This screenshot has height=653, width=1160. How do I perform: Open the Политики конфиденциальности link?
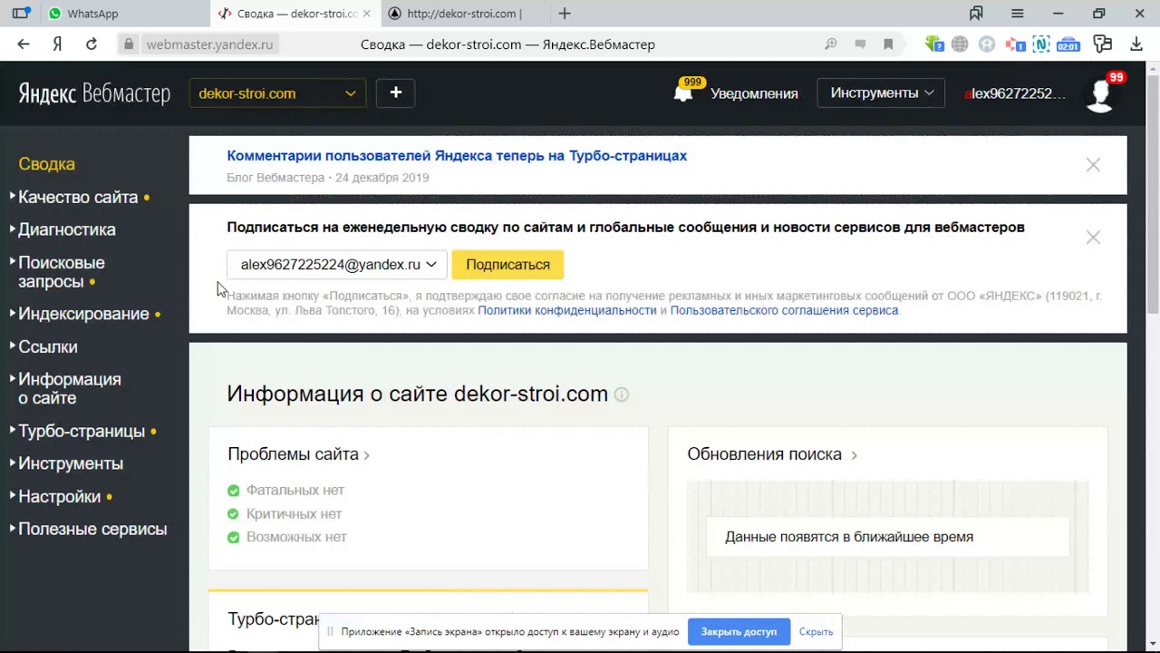click(x=566, y=310)
